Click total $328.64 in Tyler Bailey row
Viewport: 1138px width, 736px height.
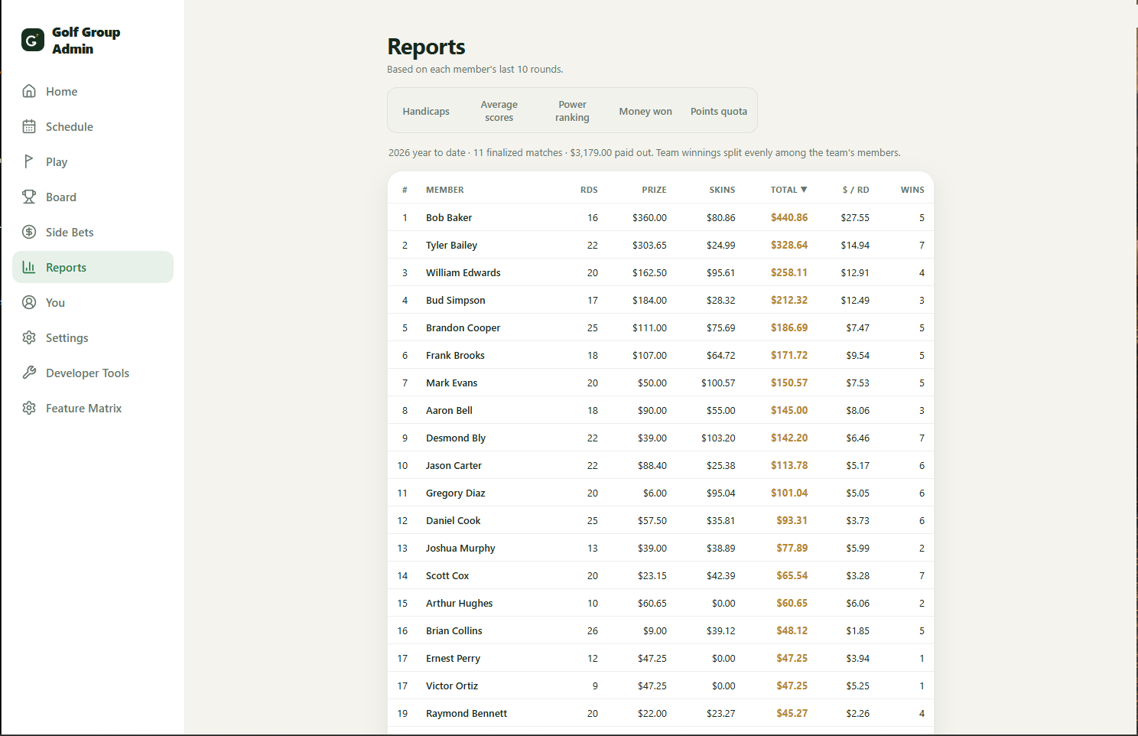789,245
